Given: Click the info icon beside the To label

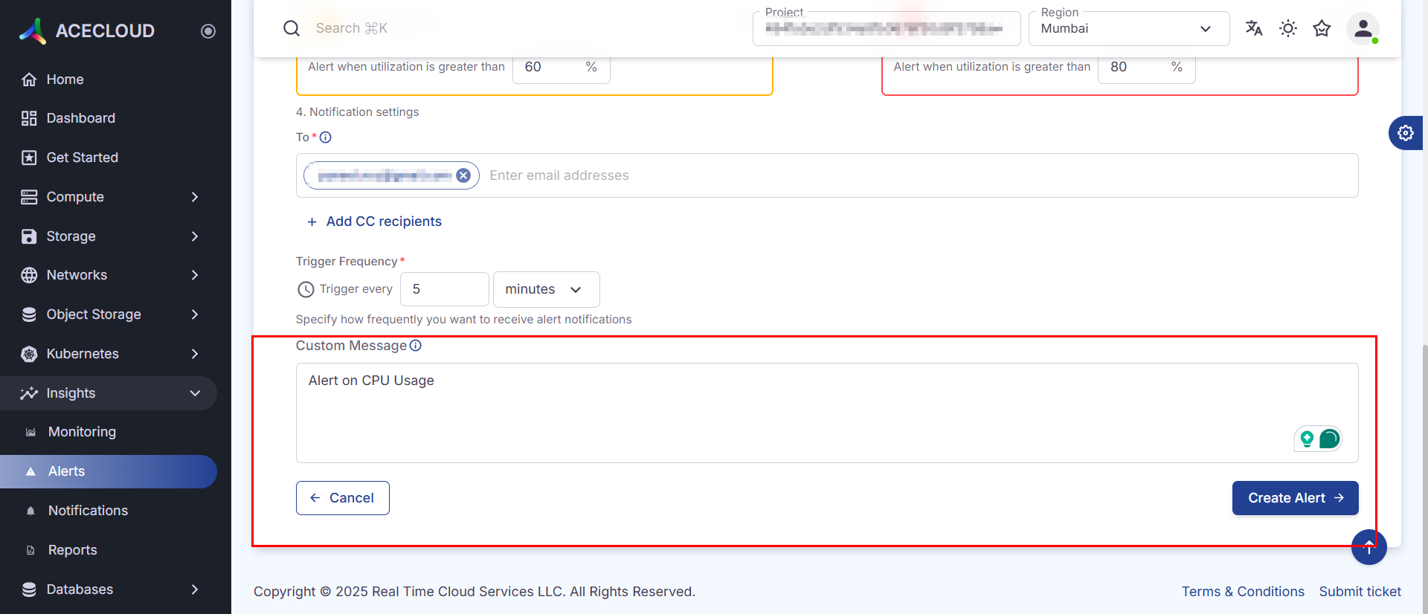Looking at the screenshot, I should click(326, 138).
